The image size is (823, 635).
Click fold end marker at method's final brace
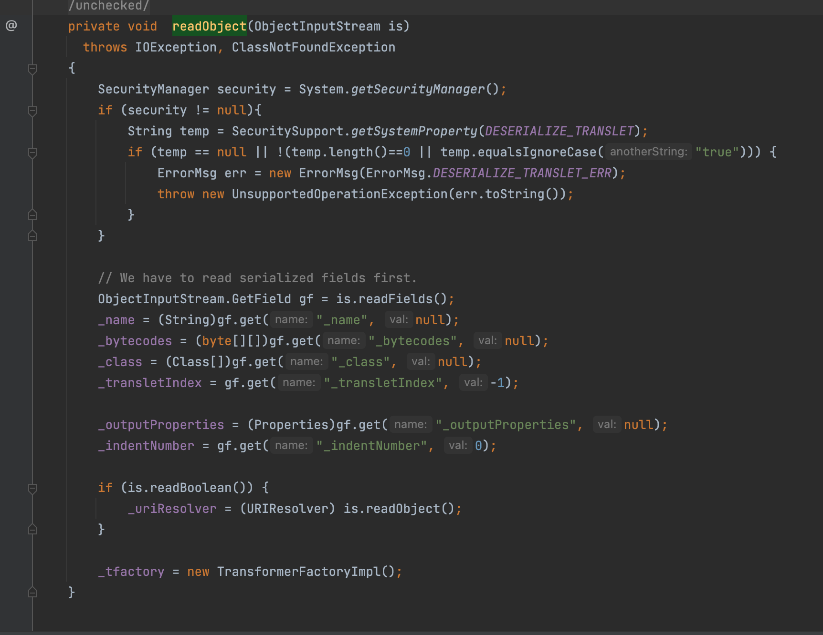(32, 593)
